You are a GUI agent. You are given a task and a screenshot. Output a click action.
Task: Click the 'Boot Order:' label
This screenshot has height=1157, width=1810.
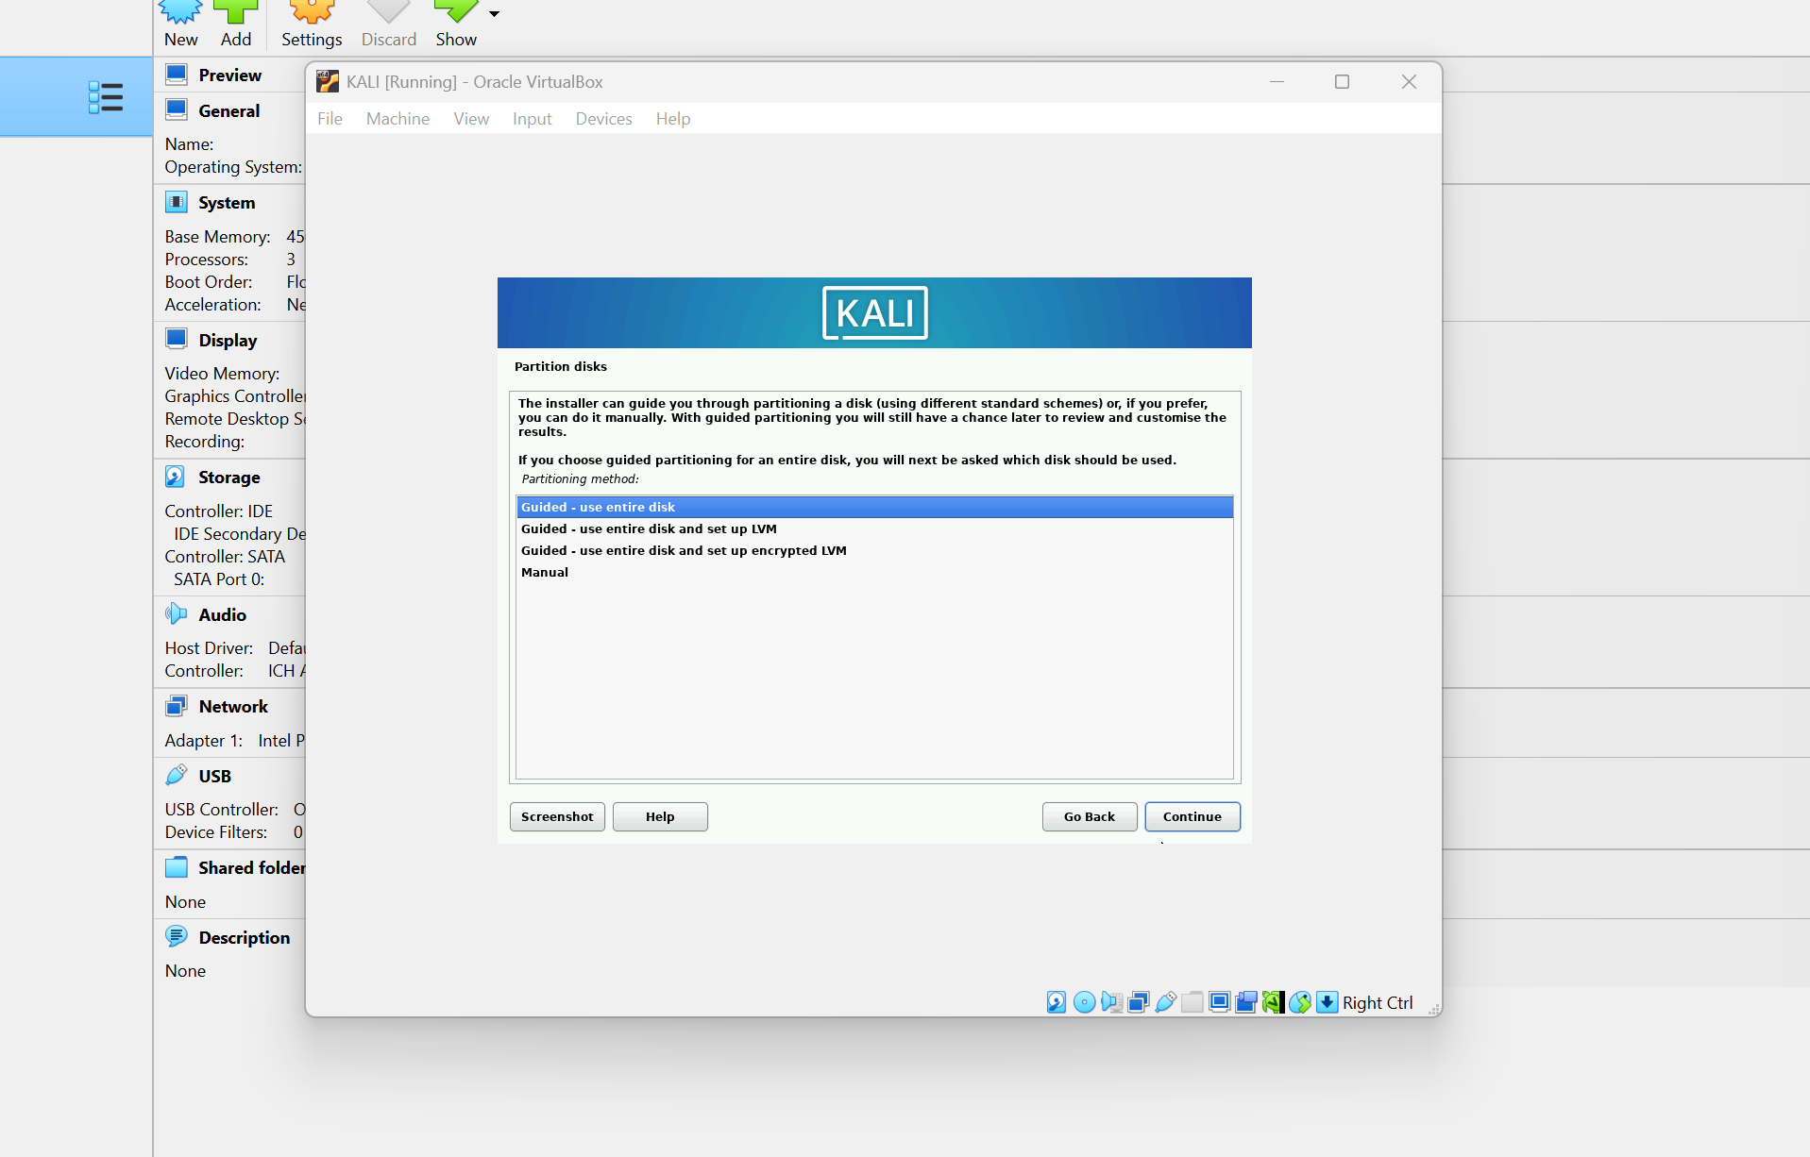208,281
